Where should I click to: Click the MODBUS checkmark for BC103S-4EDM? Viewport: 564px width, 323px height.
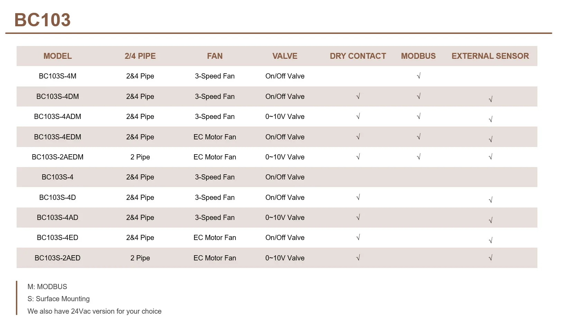point(418,137)
